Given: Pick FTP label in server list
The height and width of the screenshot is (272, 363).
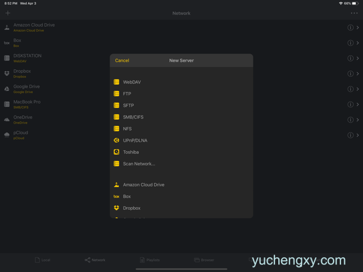Looking at the screenshot, I should [127, 94].
